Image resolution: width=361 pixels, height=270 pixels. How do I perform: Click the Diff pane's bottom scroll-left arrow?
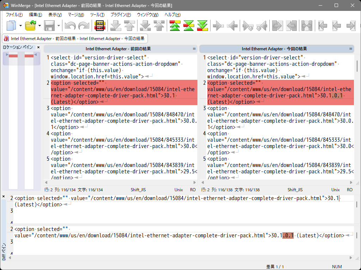(x=10, y=258)
